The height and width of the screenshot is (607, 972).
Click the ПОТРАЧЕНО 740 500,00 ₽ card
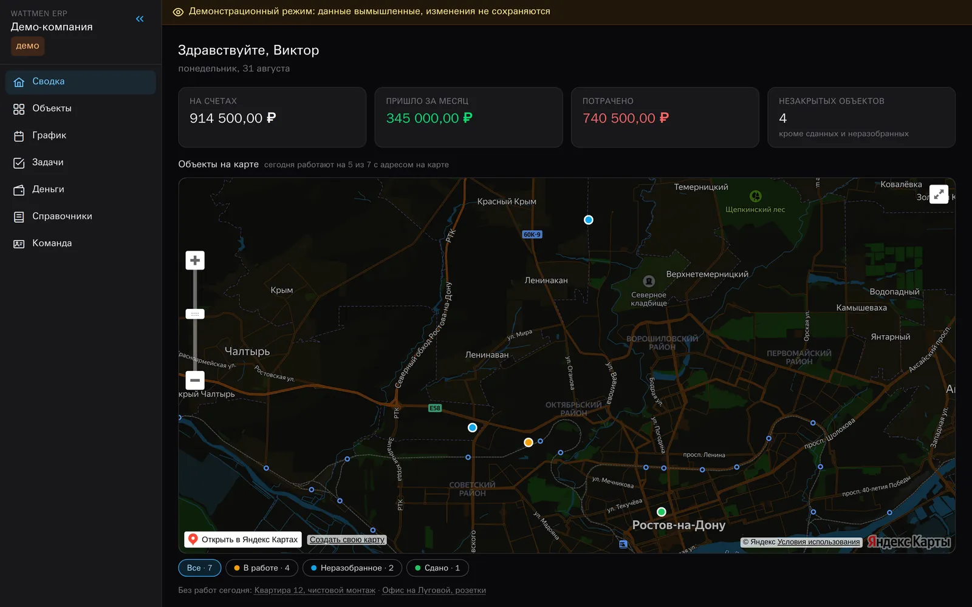point(665,117)
